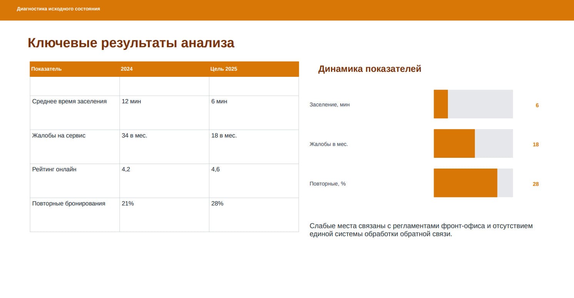Click the 'Повторные, %' chart label
574x298 pixels.
coord(328,184)
